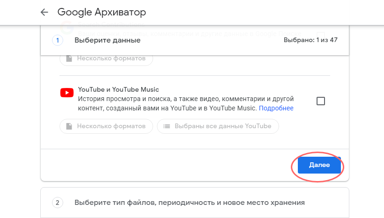Click the file icon in YouTube's formats chip

[69, 126]
